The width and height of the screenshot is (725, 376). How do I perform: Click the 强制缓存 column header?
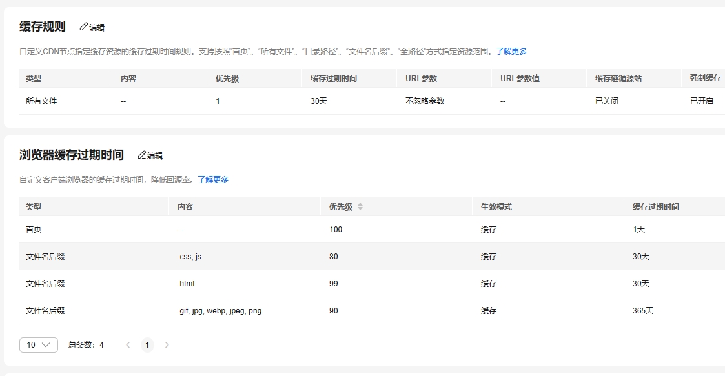[x=705, y=78]
